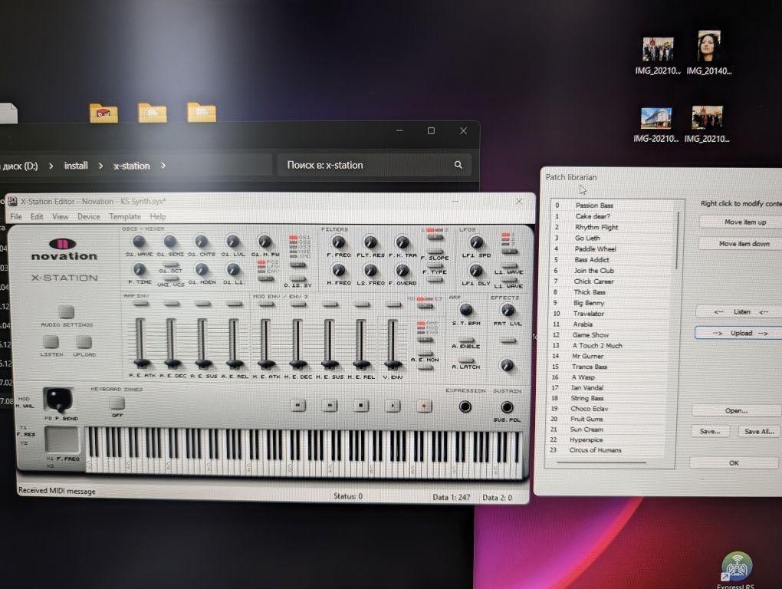Screen dimensions: 782x589
Task: Toggle the F. SLOPE filter button
Action: 435,252
